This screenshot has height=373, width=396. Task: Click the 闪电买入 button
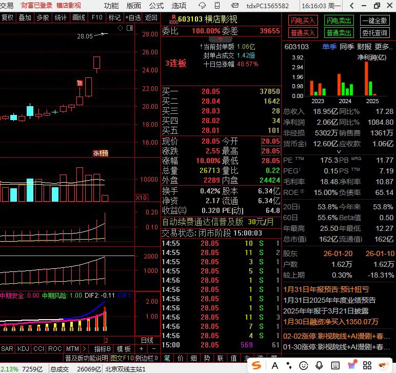click(x=303, y=21)
